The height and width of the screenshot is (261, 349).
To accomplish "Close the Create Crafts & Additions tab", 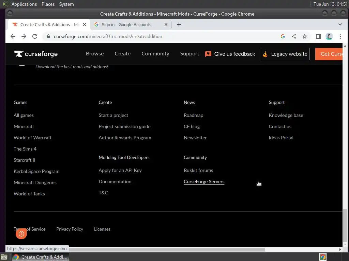I will coord(85,24).
